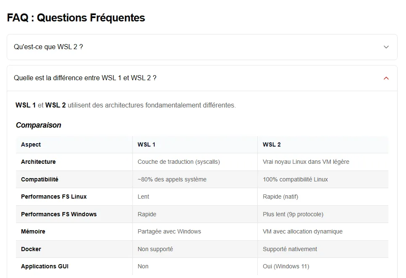The height and width of the screenshot is (278, 406).
Task: Click the Comparaison subtitle
Action: point(38,125)
